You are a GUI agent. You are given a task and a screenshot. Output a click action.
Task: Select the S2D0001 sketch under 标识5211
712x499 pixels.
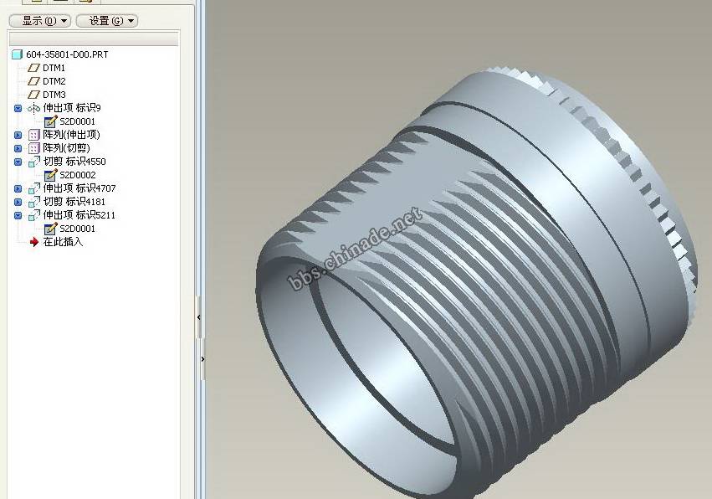pos(78,229)
